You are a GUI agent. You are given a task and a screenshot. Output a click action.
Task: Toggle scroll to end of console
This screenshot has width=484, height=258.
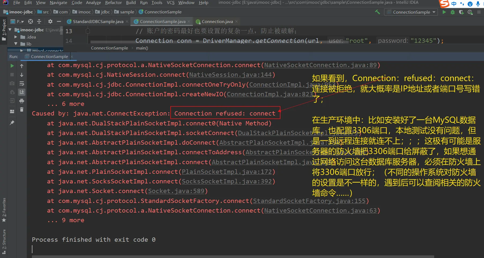(x=22, y=92)
